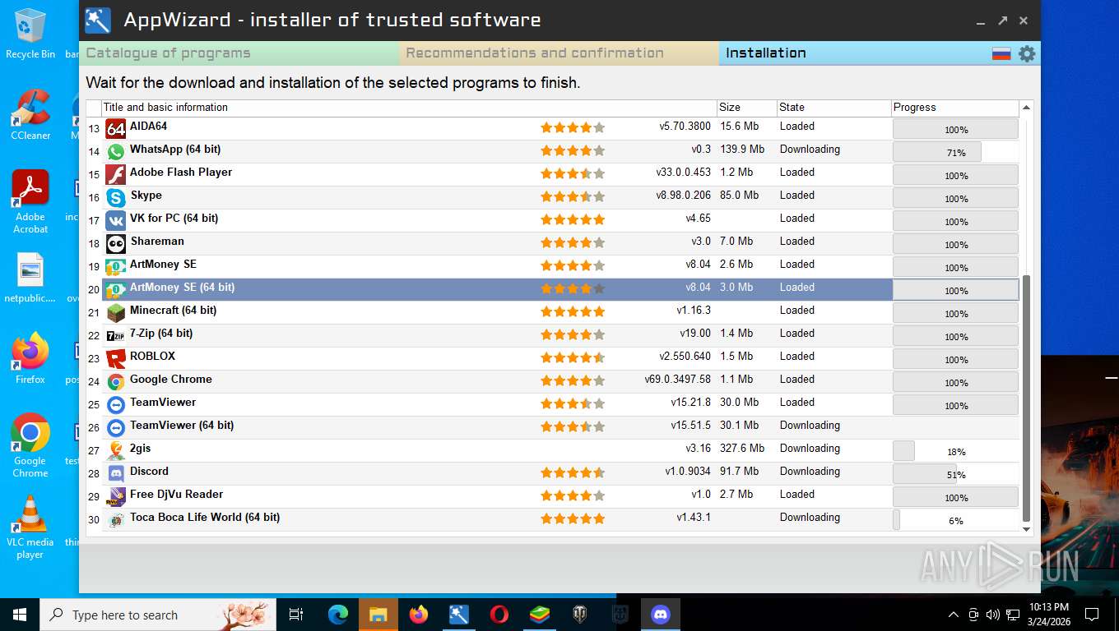Click 2gis size 327.6 Mb
This screenshot has width=1119, height=631.
(x=742, y=449)
